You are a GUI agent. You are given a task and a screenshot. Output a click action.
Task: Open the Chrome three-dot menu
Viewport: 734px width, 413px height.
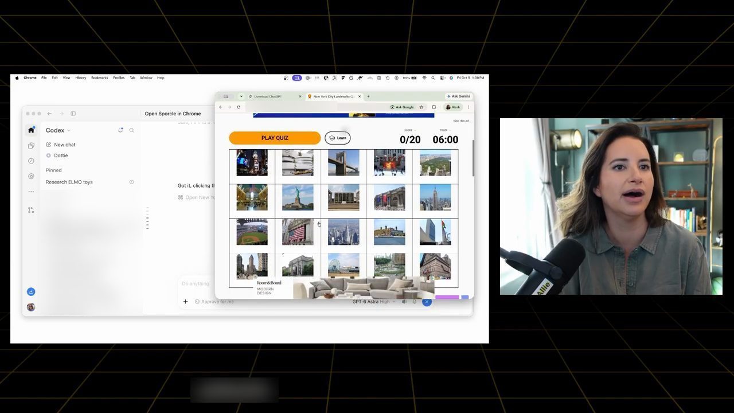click(468, 107)
